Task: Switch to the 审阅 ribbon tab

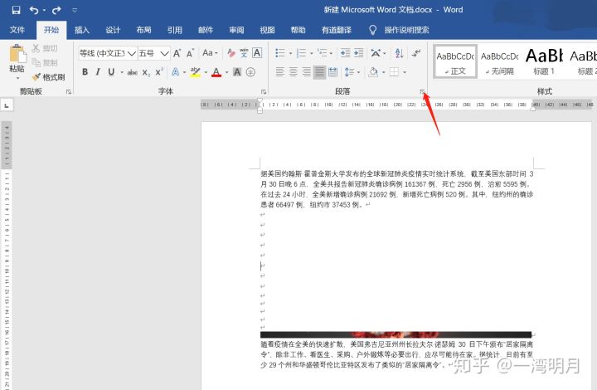Action: tap(236, 30)
